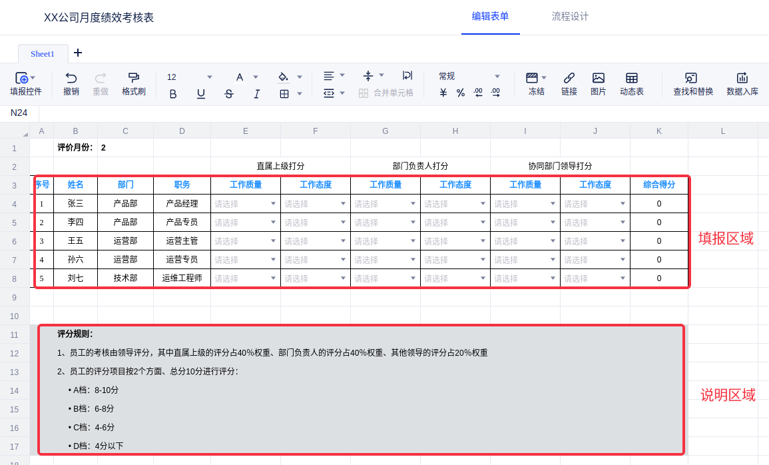This screenshot has width=769, height=465.
Task: Toggle underline formatting
Action: coord(201,94)
